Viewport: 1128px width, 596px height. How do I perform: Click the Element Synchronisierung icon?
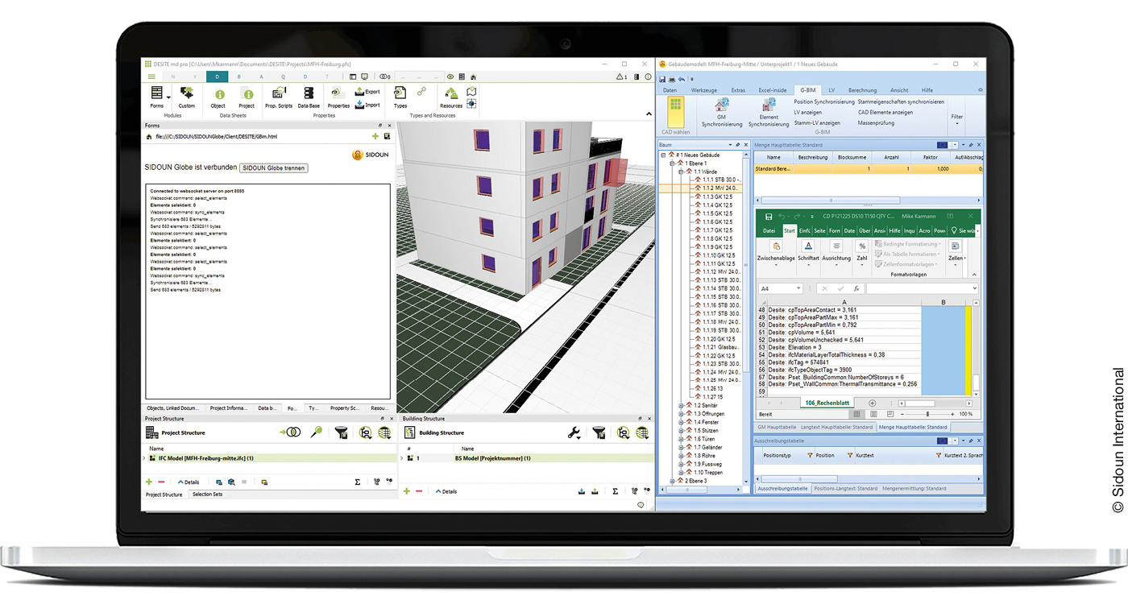(769, 105)
